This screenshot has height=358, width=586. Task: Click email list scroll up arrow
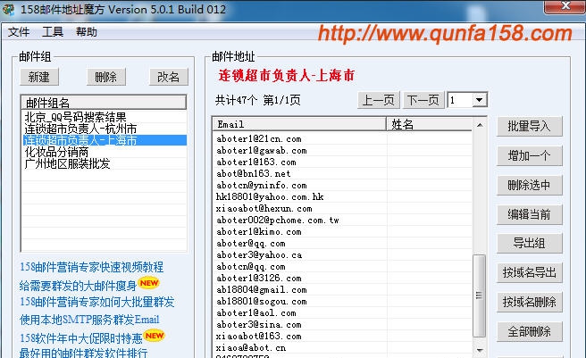point(480,125)
